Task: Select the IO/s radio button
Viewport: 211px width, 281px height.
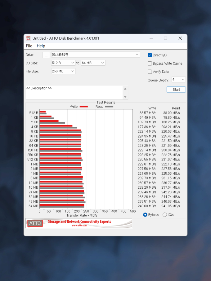Action: pyautogui.click(x=165, y=215)
